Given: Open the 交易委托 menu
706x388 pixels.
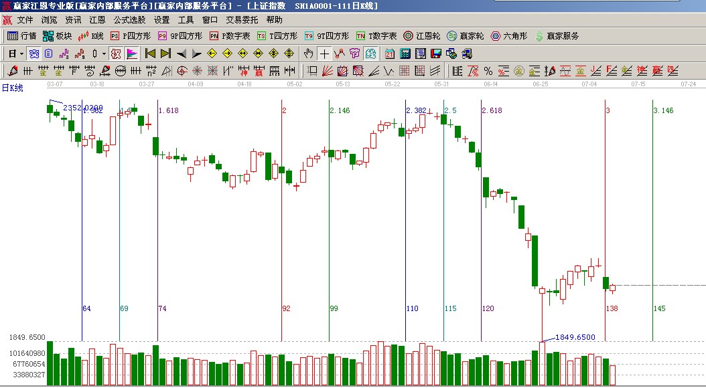Looking at the screenshot, I should tap(242, 20).
